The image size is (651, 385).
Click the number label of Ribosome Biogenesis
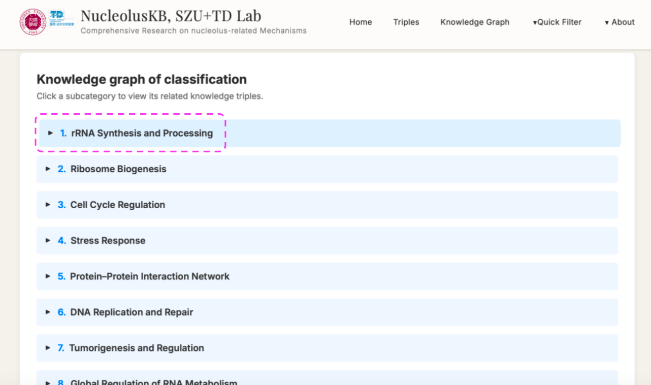pyautogui.click(x=61, y=169)
